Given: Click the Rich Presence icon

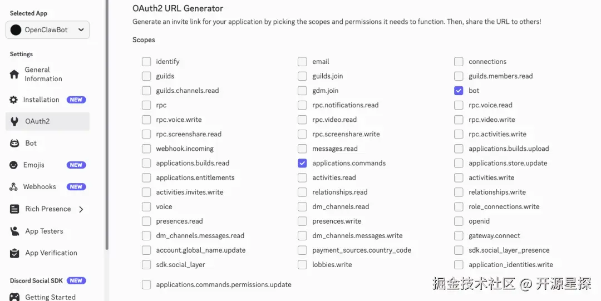Looking at the screenshot, I should [x=14, y=209].
